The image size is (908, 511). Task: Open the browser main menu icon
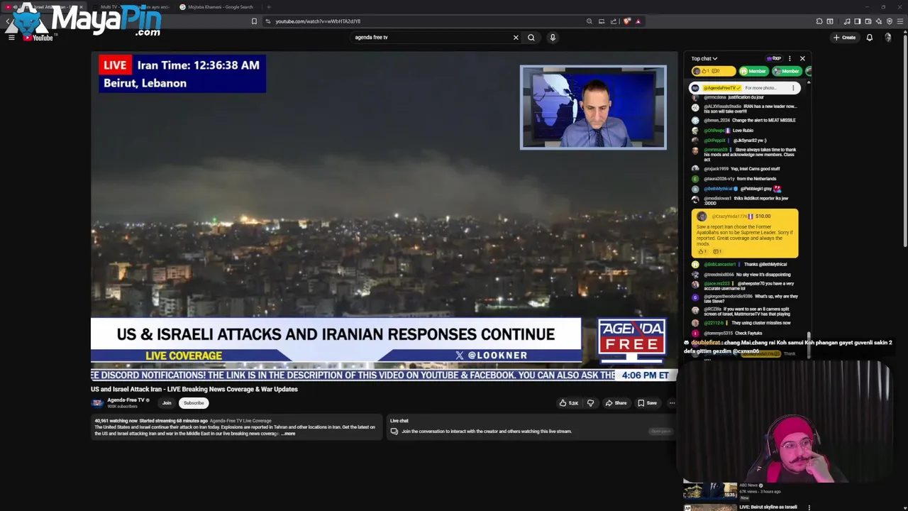pos(900,21)
